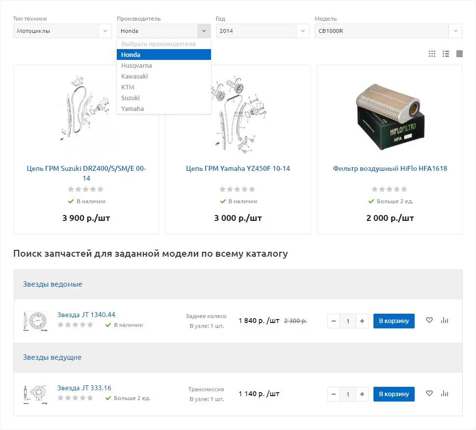This screenshot has width=476, height=430.
Task: Click the price 3 900 р./шт
Action: coord(86,218)
